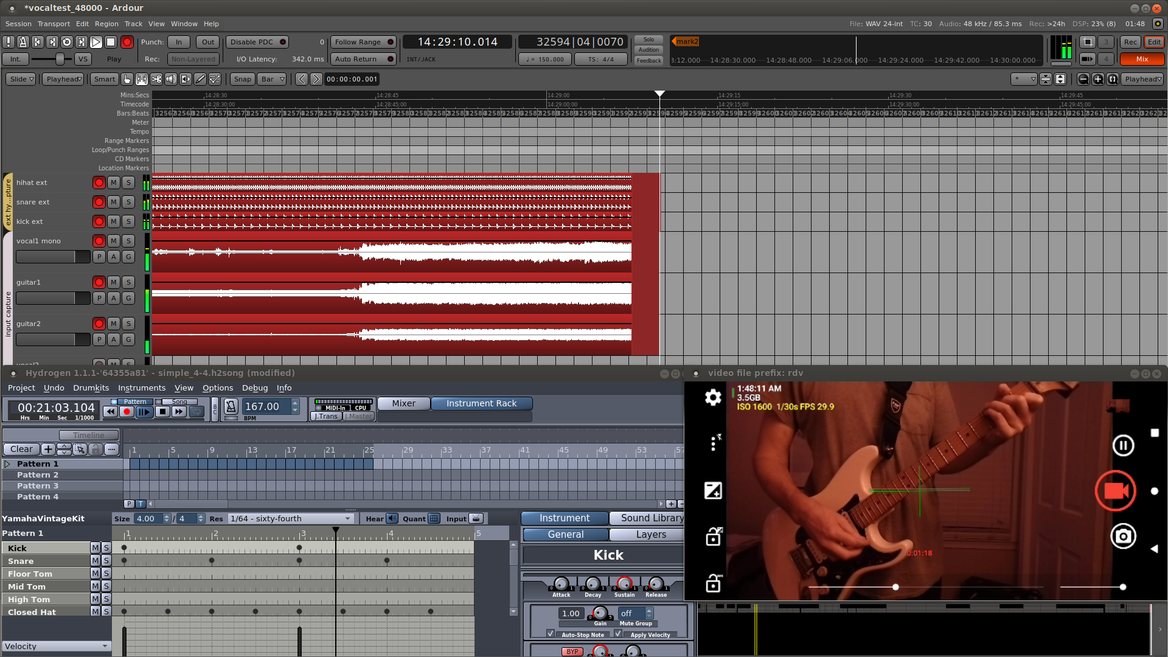The width and height of the screenshot is (1168, 657).
Task: Toggle Hydrogen metronome icon near BPM
Action: tap(231, 406)
